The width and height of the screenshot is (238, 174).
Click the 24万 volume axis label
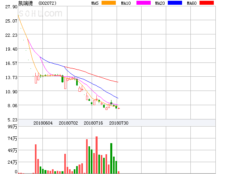[x=12, y=163]
